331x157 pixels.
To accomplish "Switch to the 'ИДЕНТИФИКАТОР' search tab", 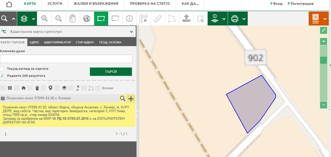I will click(57, 42).
